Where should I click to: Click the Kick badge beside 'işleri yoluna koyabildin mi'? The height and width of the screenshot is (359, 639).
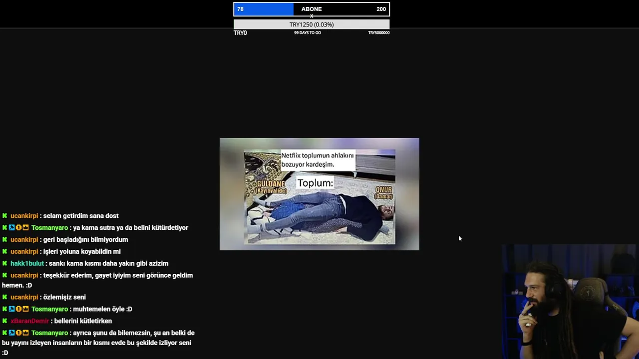click(x=4, y=252)
